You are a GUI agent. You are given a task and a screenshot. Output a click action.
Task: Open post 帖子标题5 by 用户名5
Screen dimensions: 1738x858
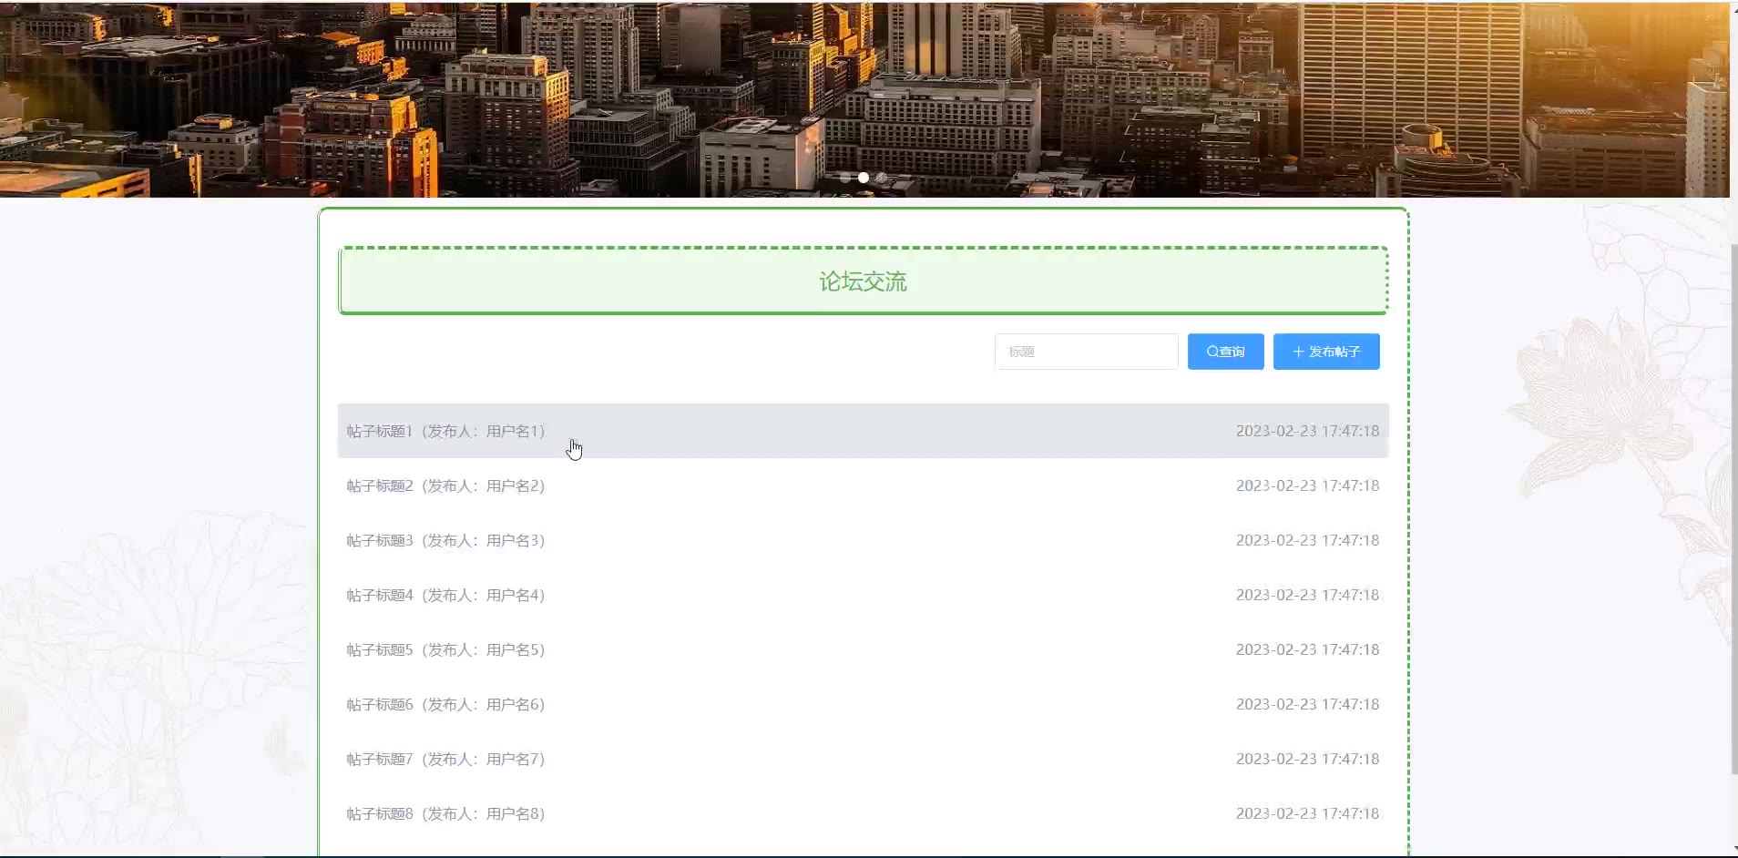(x=863, y=649)
